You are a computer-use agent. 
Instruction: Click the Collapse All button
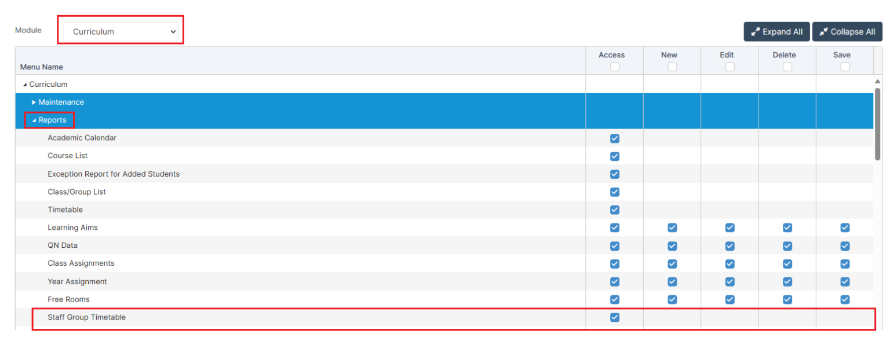[x=847, y=32]
